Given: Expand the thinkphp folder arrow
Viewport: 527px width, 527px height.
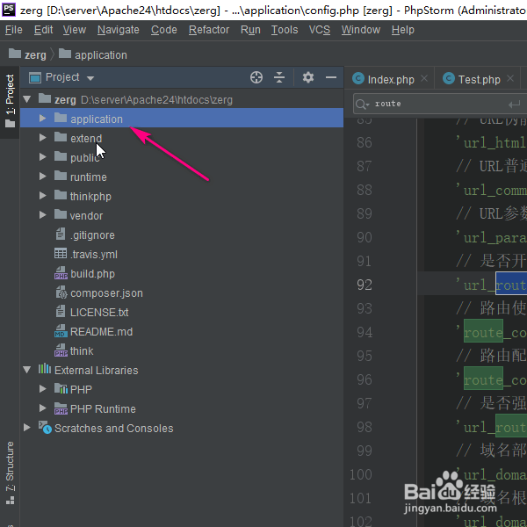Looking at the screenshot, I should click(x=42, y=196).
